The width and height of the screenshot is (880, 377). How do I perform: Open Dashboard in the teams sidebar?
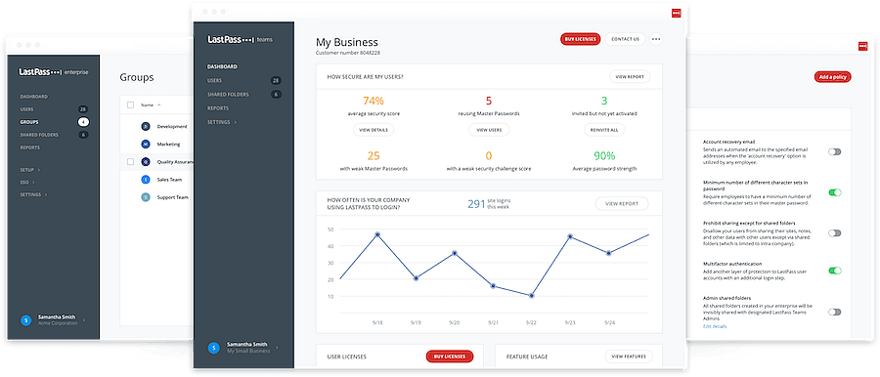pyautogui.click(x=222, y=66)
